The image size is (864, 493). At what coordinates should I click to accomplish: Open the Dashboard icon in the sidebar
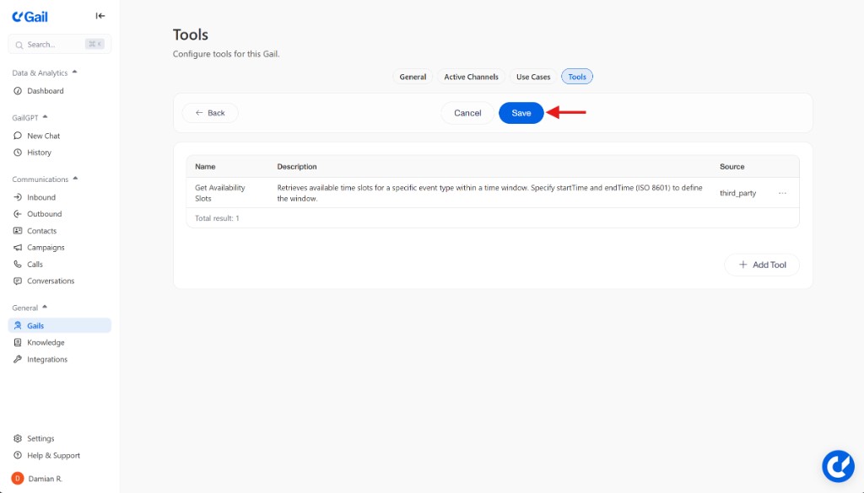pos(19,91)
